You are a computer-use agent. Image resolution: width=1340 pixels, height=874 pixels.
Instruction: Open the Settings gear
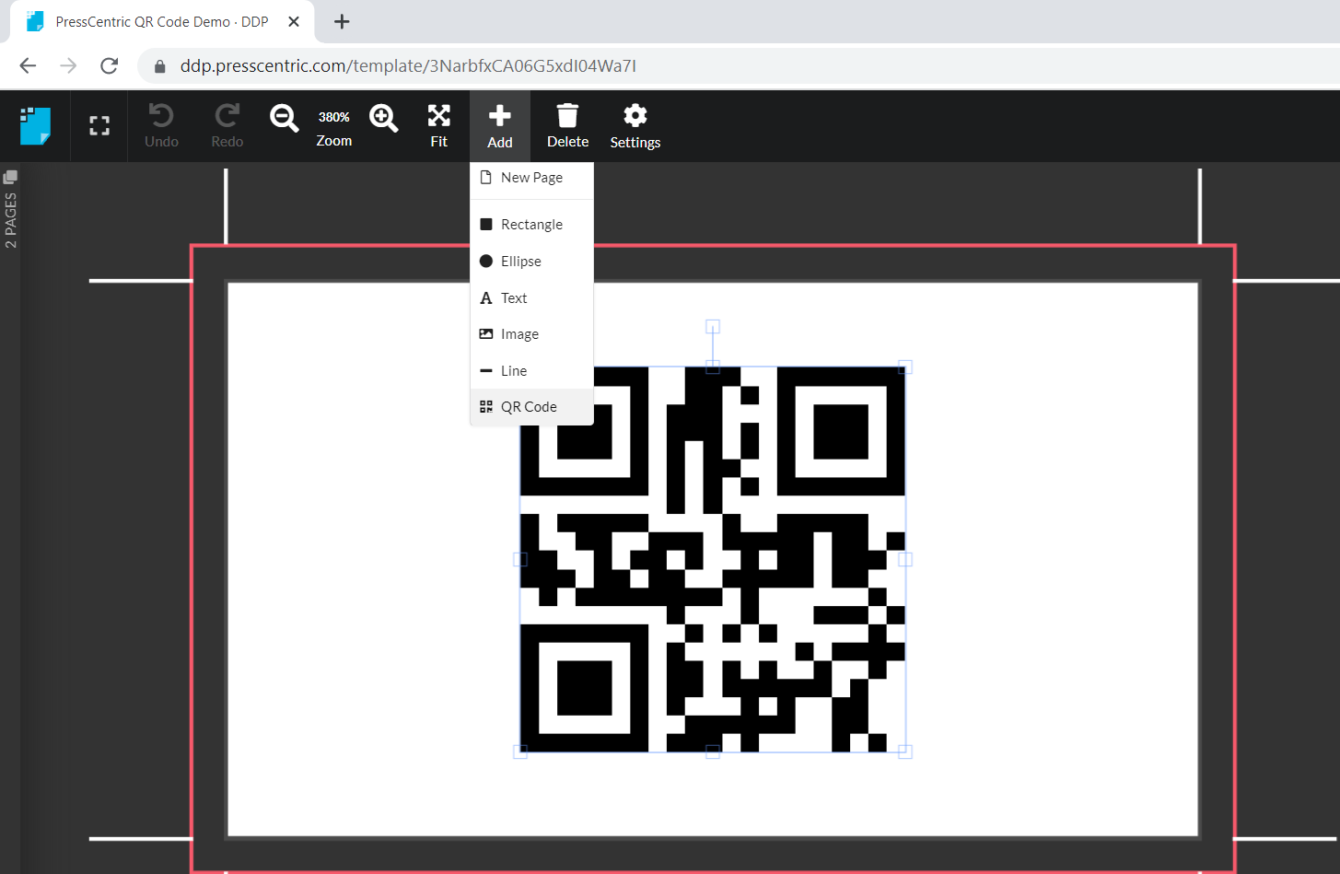[635, 125]
